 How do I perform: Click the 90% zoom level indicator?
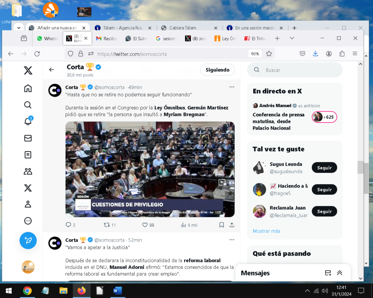point(255,54)
